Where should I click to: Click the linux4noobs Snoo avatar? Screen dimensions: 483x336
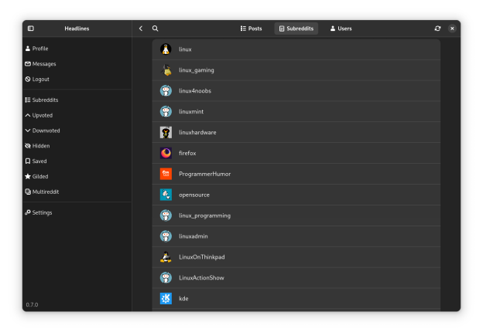(166, 90)
